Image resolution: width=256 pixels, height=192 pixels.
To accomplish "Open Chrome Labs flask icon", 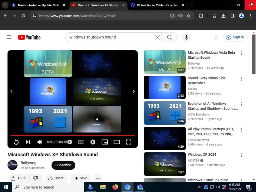I will pyautogui.click(x=214, y=16).
